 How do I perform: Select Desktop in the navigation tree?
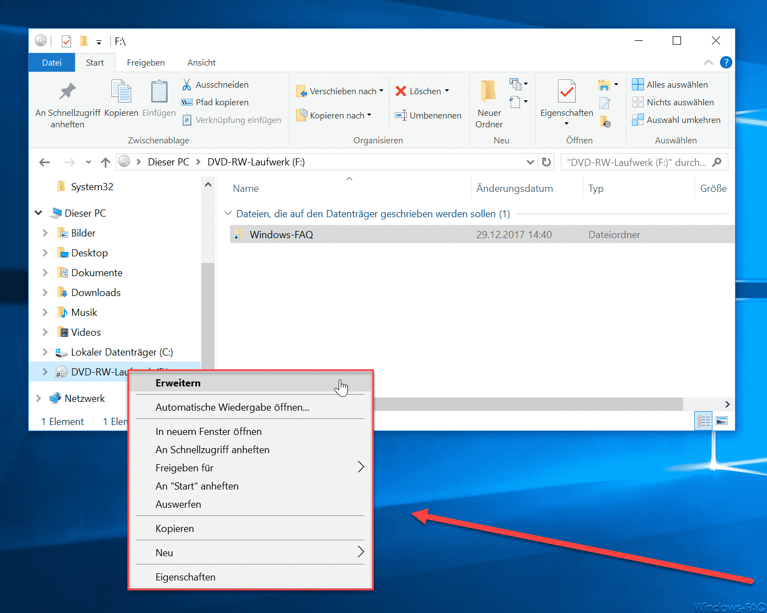(x=89, y=252)
